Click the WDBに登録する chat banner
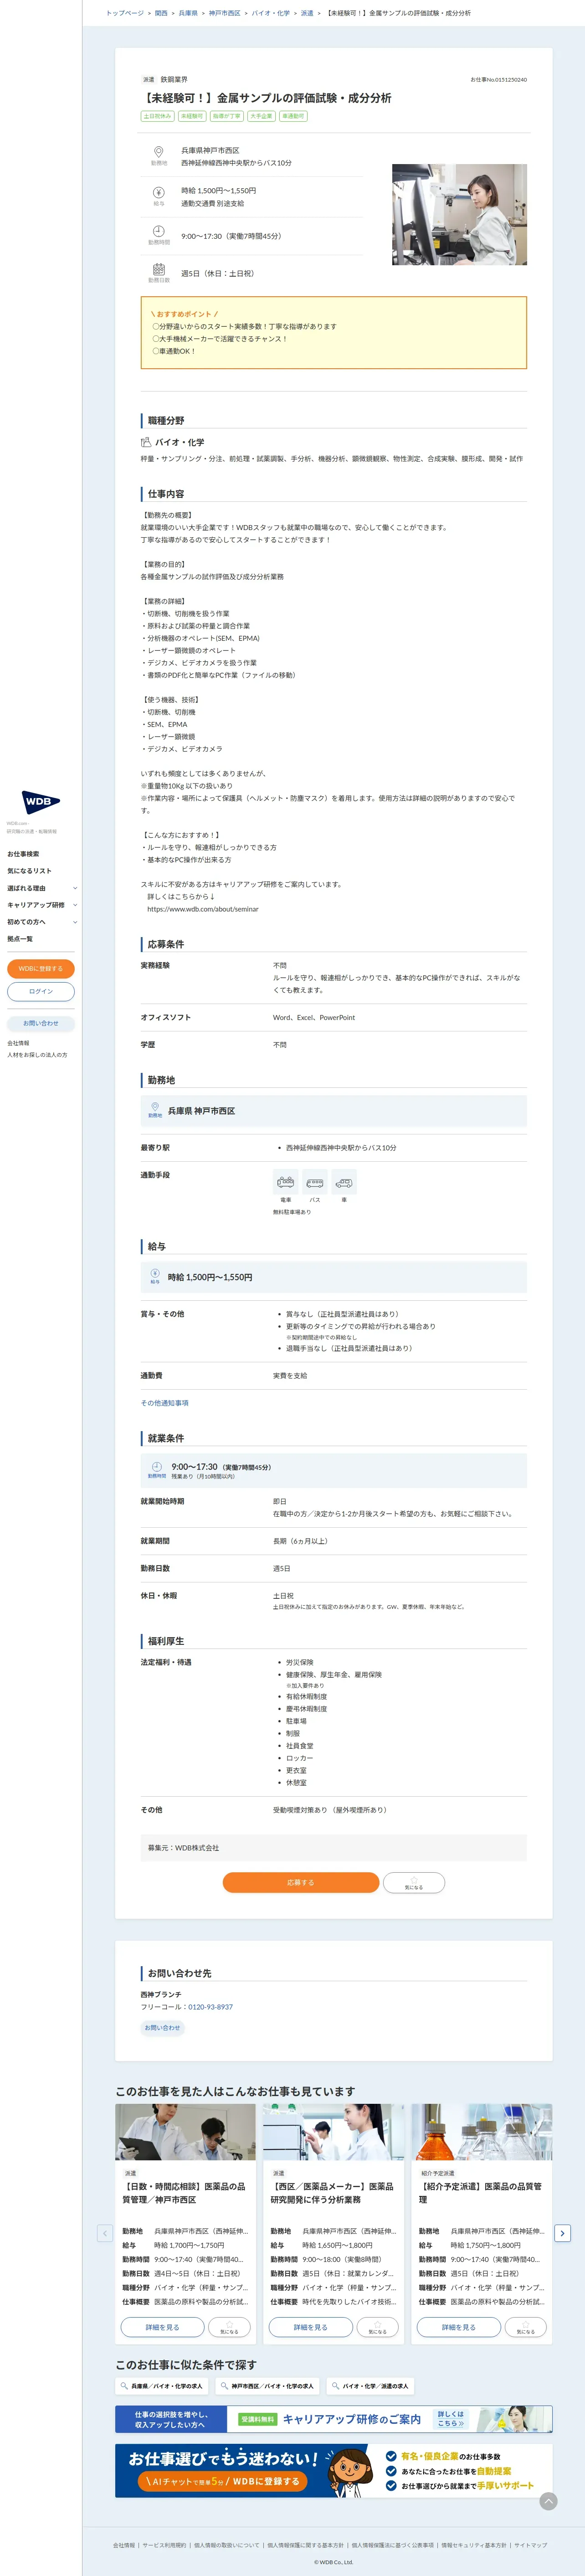Viewport: 585px width, 2576px height. pos(333,2471)
